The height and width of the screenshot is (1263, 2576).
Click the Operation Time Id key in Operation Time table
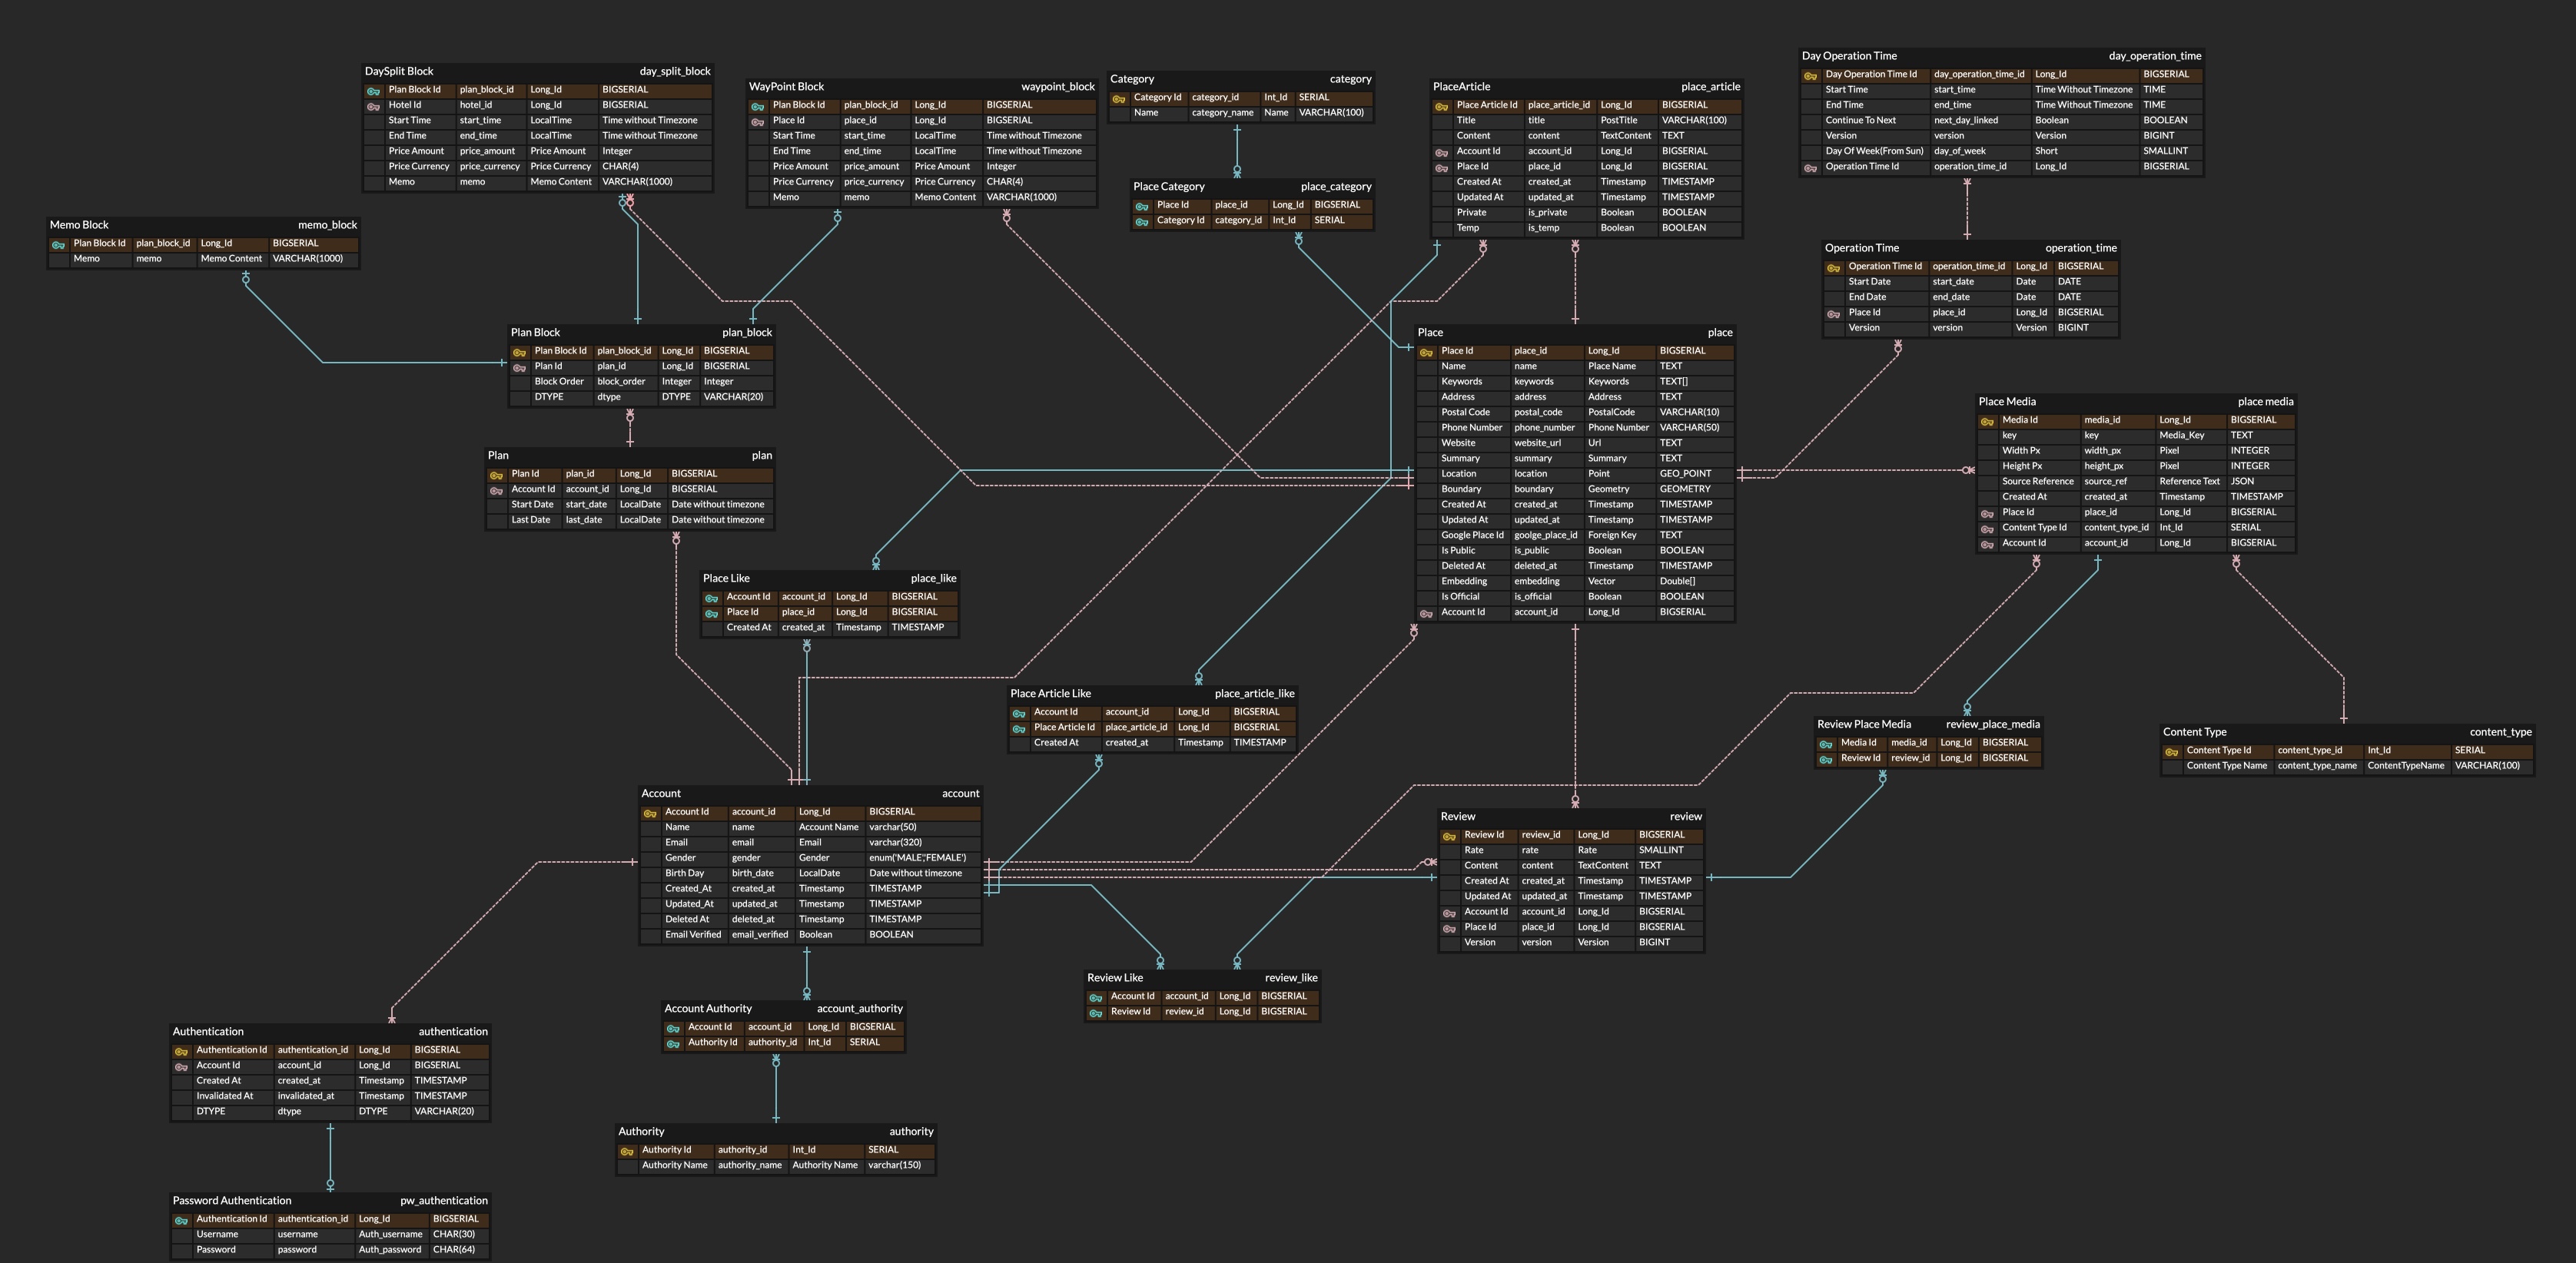(1833, 267)
